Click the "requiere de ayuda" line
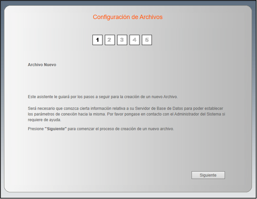Viewport: 257px width, 199px height. (x=44, y=120)
